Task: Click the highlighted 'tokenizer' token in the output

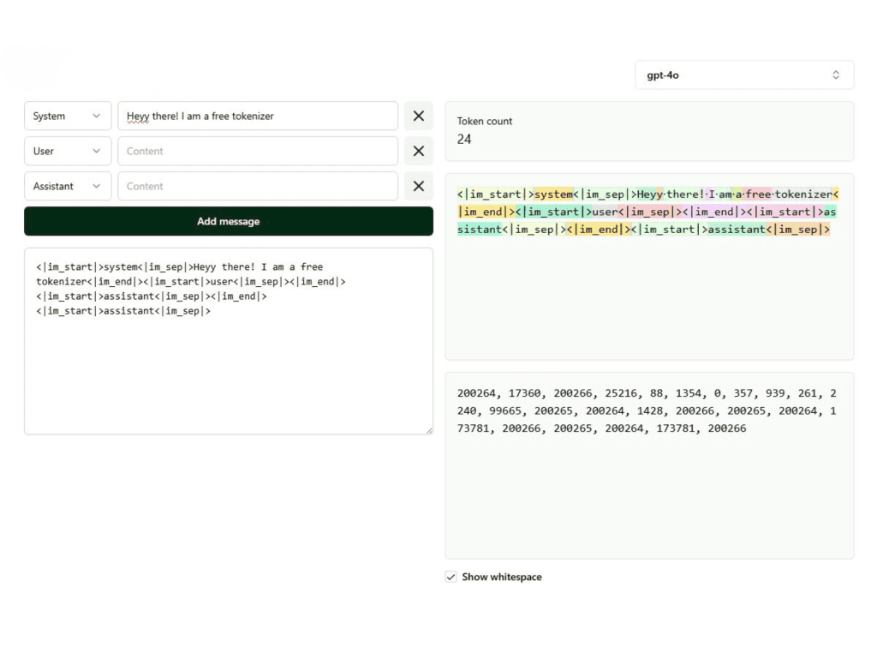Action: point(802,194)
